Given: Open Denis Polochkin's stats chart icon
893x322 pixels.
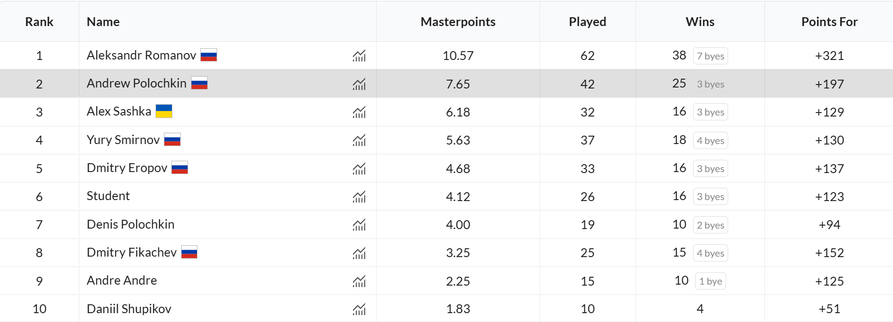Looking at the screenshot, I should pos(359,225).
